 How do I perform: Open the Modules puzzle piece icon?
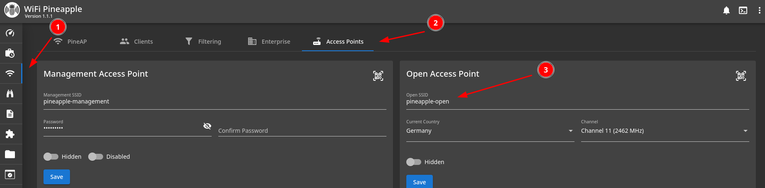click(10, 134)
